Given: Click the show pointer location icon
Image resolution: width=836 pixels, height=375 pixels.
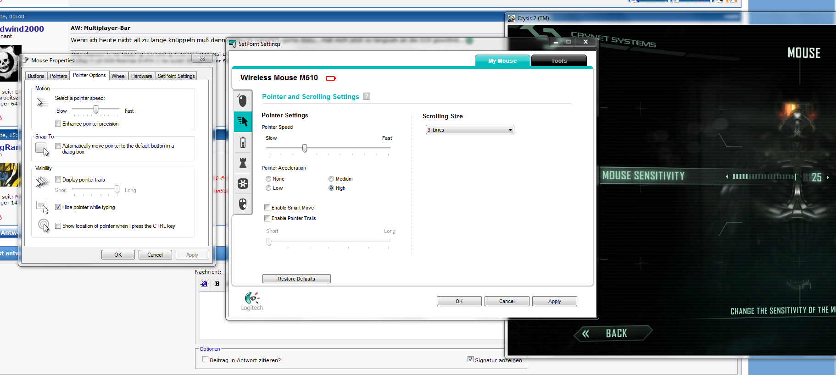Looking at the screenshot, I should tap(44, 225).
